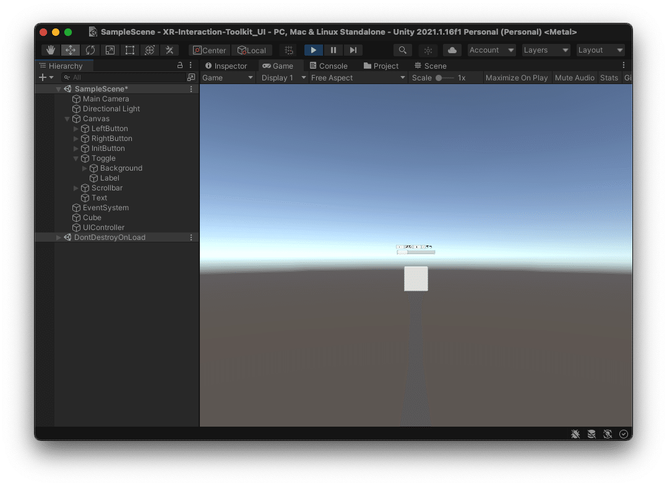The width and height of the screenshot is (667, 486).
Task: Switch to the Scene tab
Action: 431,66
